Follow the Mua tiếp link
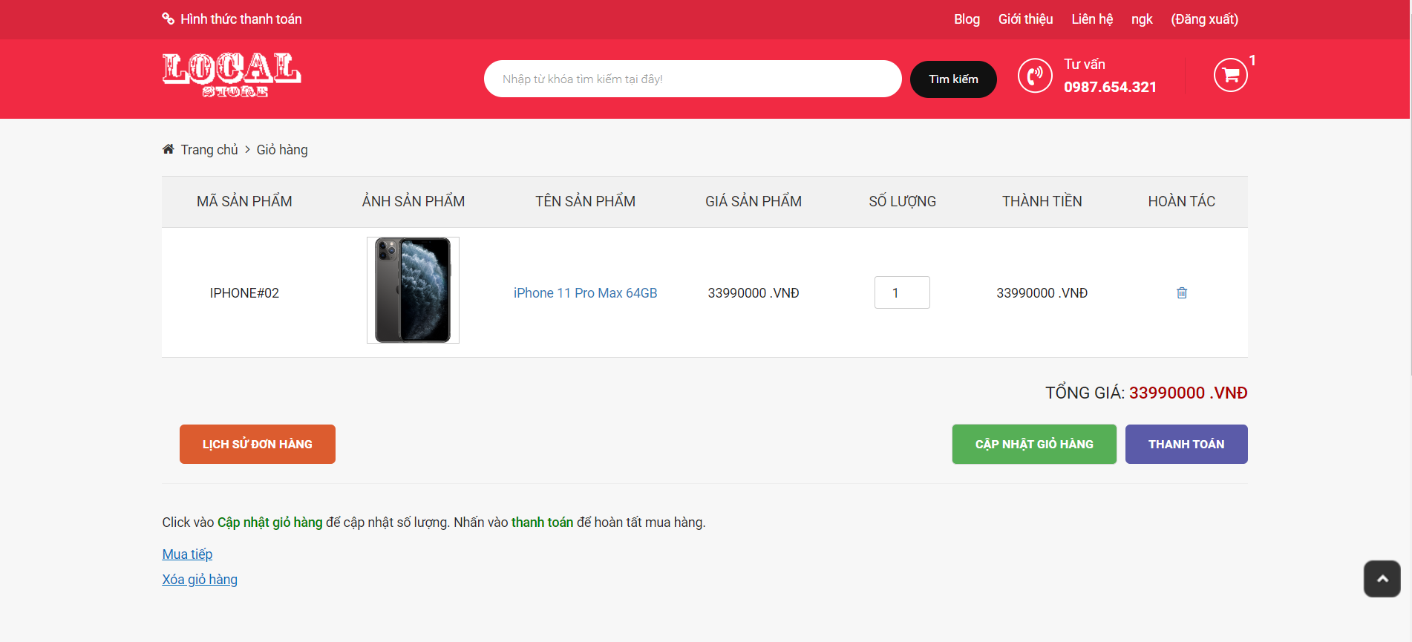The image size is (1412, 642). pos(187,554)
